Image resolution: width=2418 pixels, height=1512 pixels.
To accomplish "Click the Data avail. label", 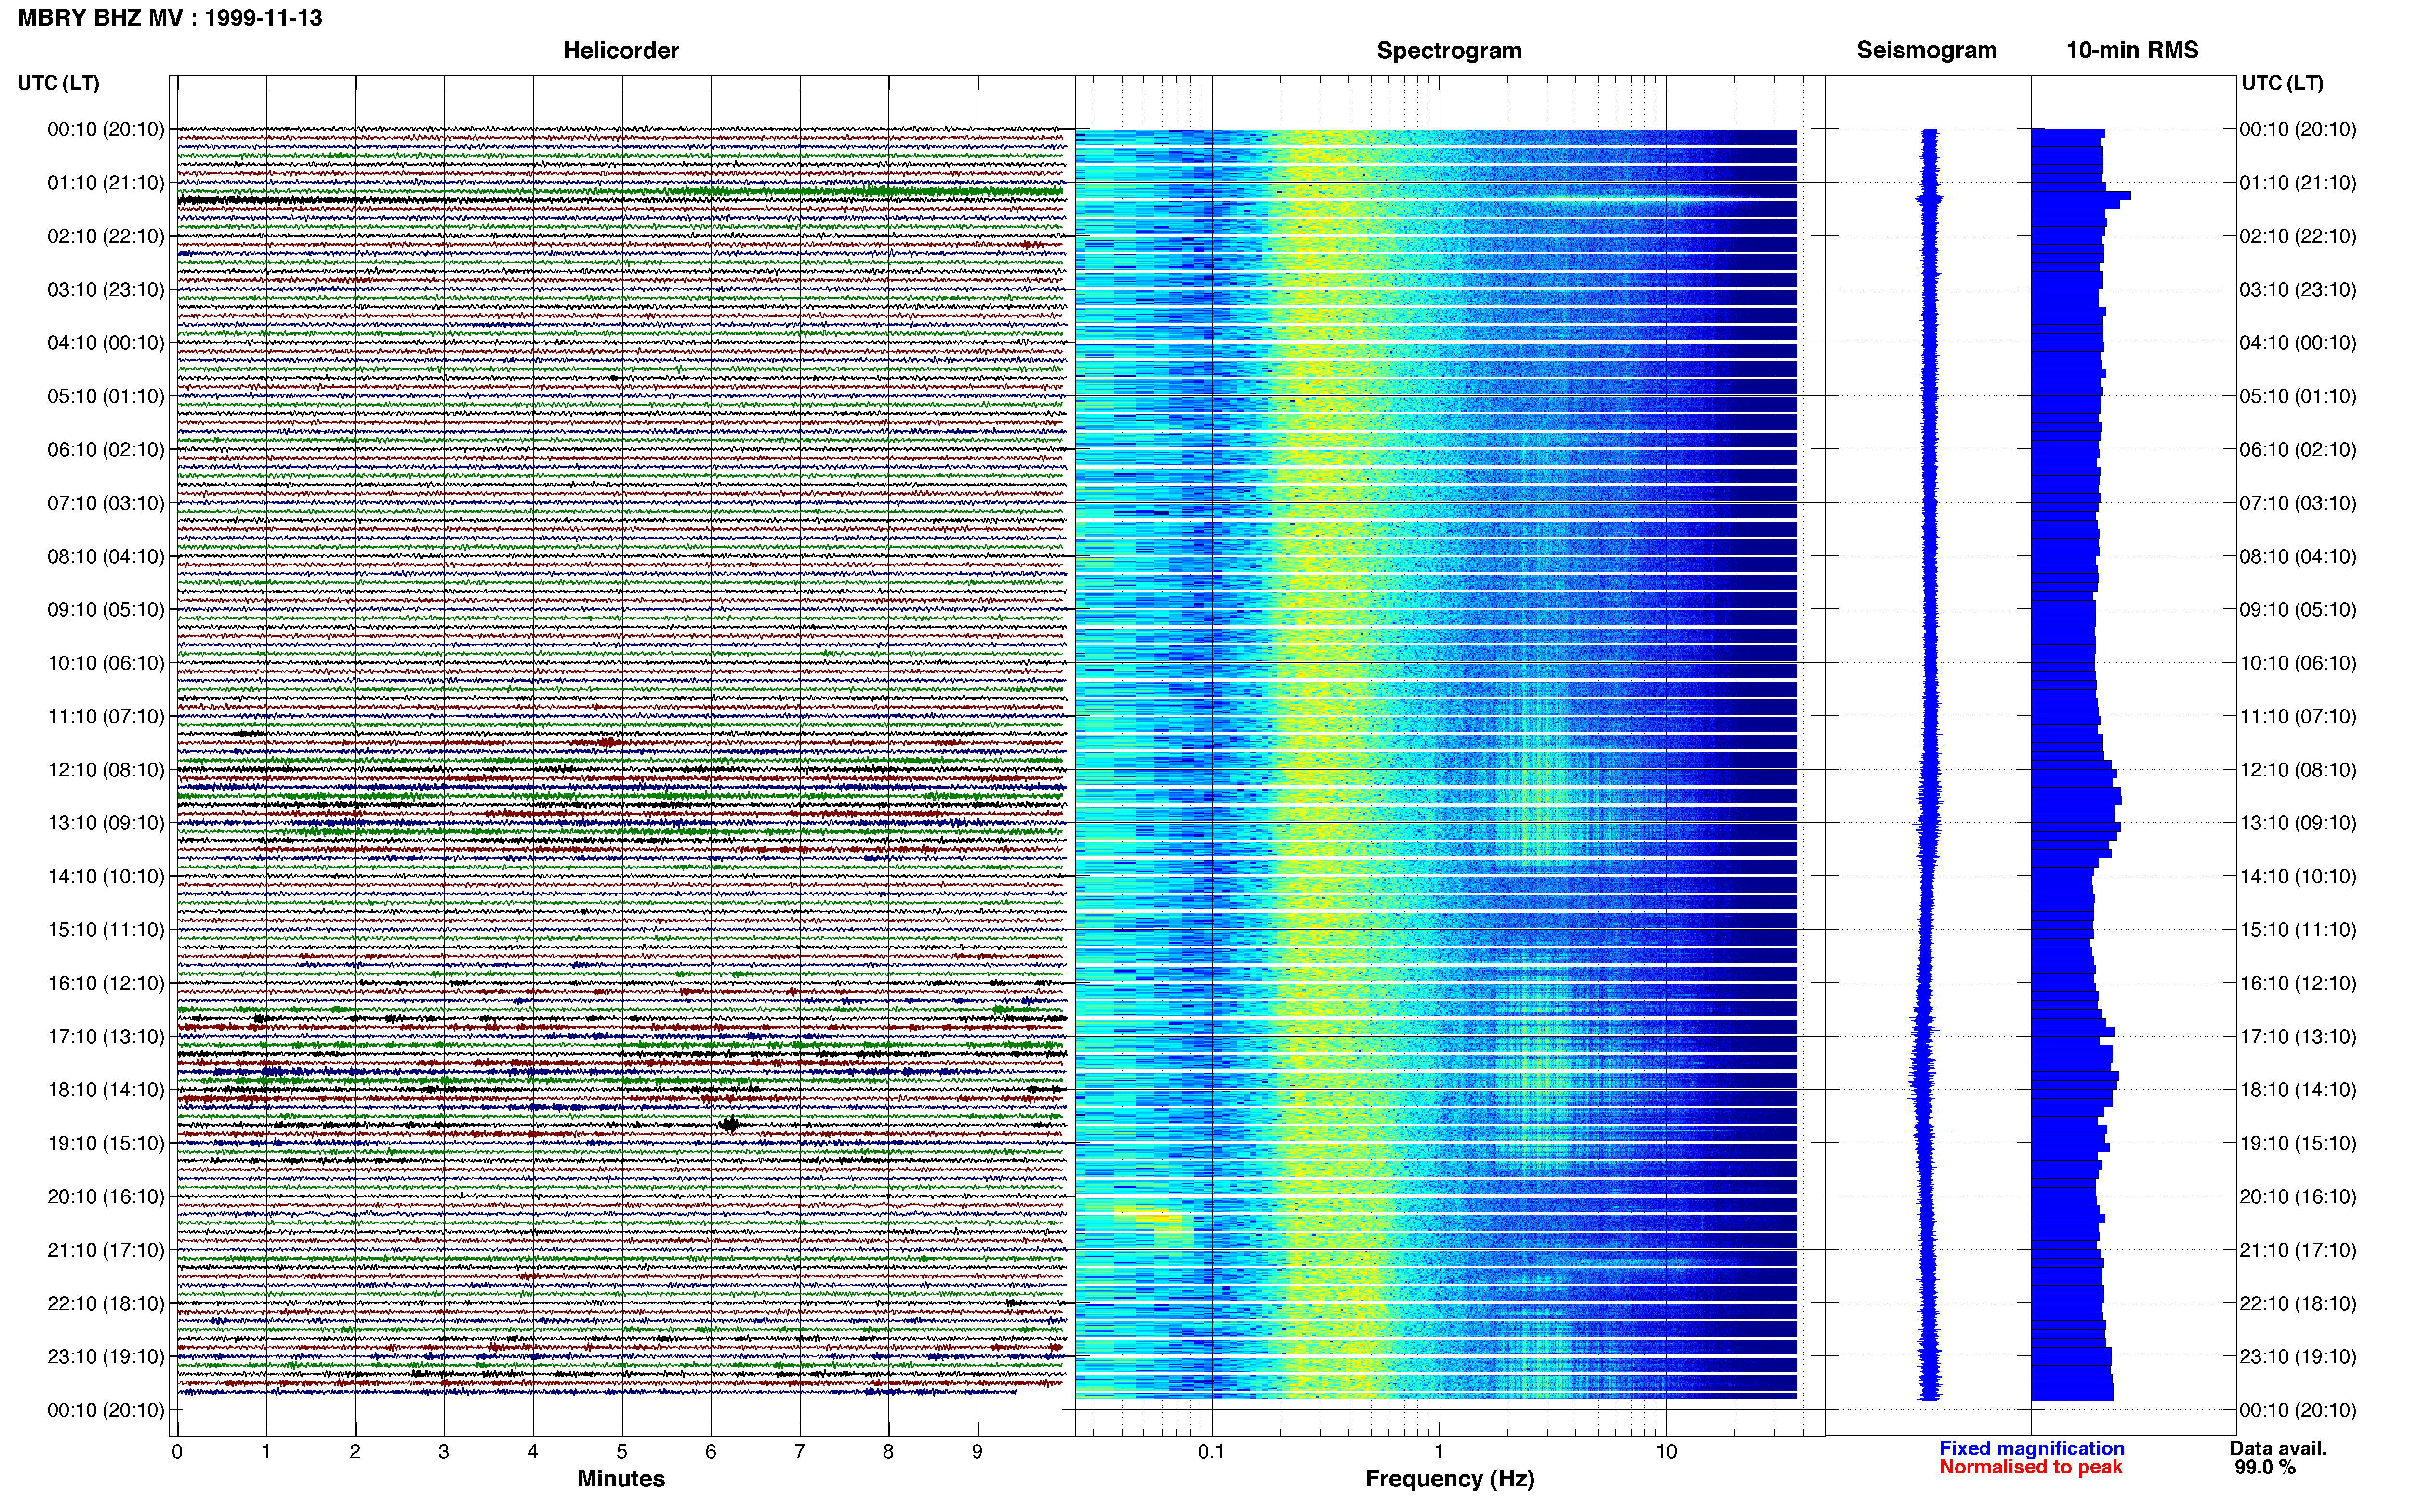I will coord(2278,1448).
